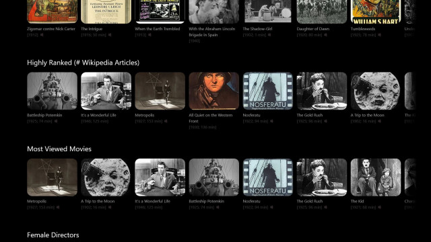The image size is (431, 242).
Task: Click silent speaker icon under When the Earth Trembled
Action: 150,35
